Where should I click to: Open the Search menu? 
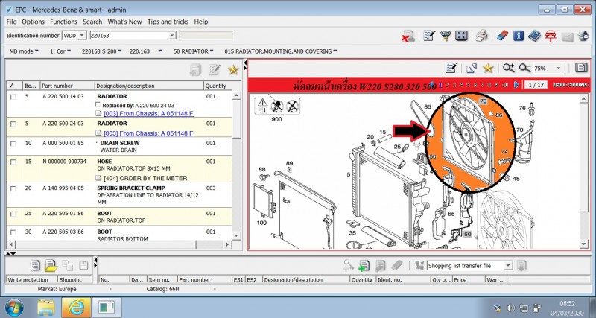(92, 22)
